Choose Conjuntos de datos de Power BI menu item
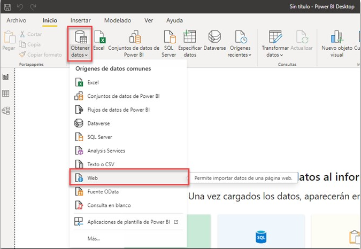Image resolution: width=361 pixels, height=249 pixels. (x=128, y=96)
